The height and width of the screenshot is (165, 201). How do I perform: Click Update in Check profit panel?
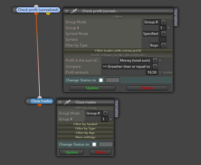pos(92,88)
